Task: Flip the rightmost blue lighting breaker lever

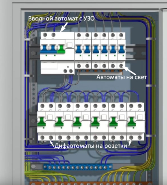Action: coord(122,49)
